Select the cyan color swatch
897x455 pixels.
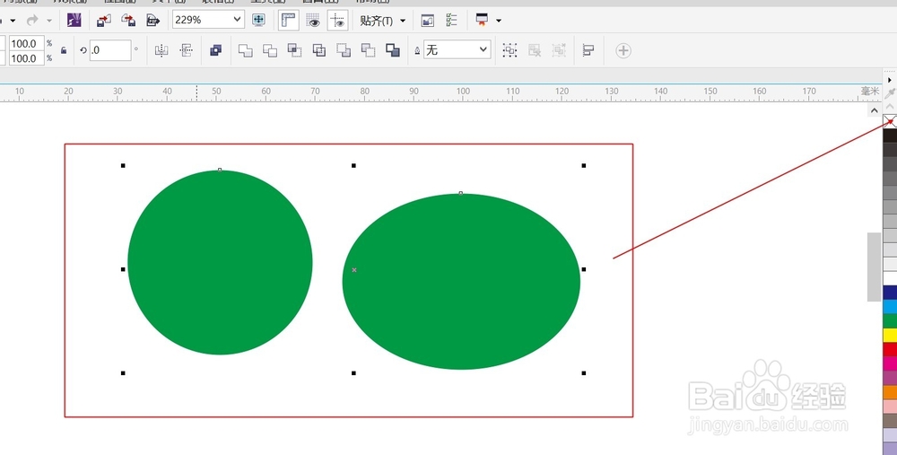[890, 307]
